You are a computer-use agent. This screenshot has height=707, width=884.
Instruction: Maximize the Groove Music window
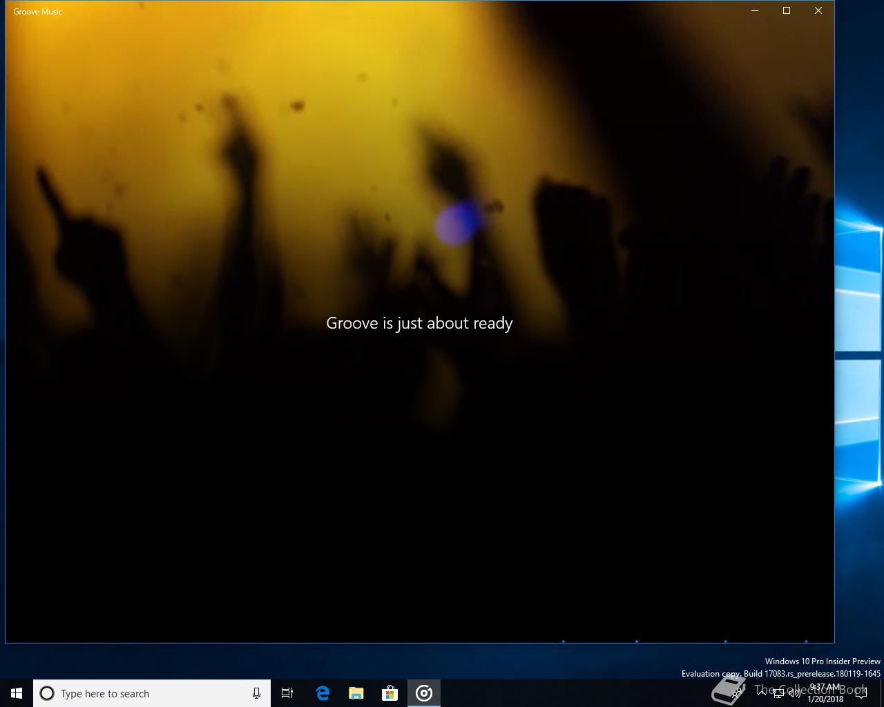[787, 10]
